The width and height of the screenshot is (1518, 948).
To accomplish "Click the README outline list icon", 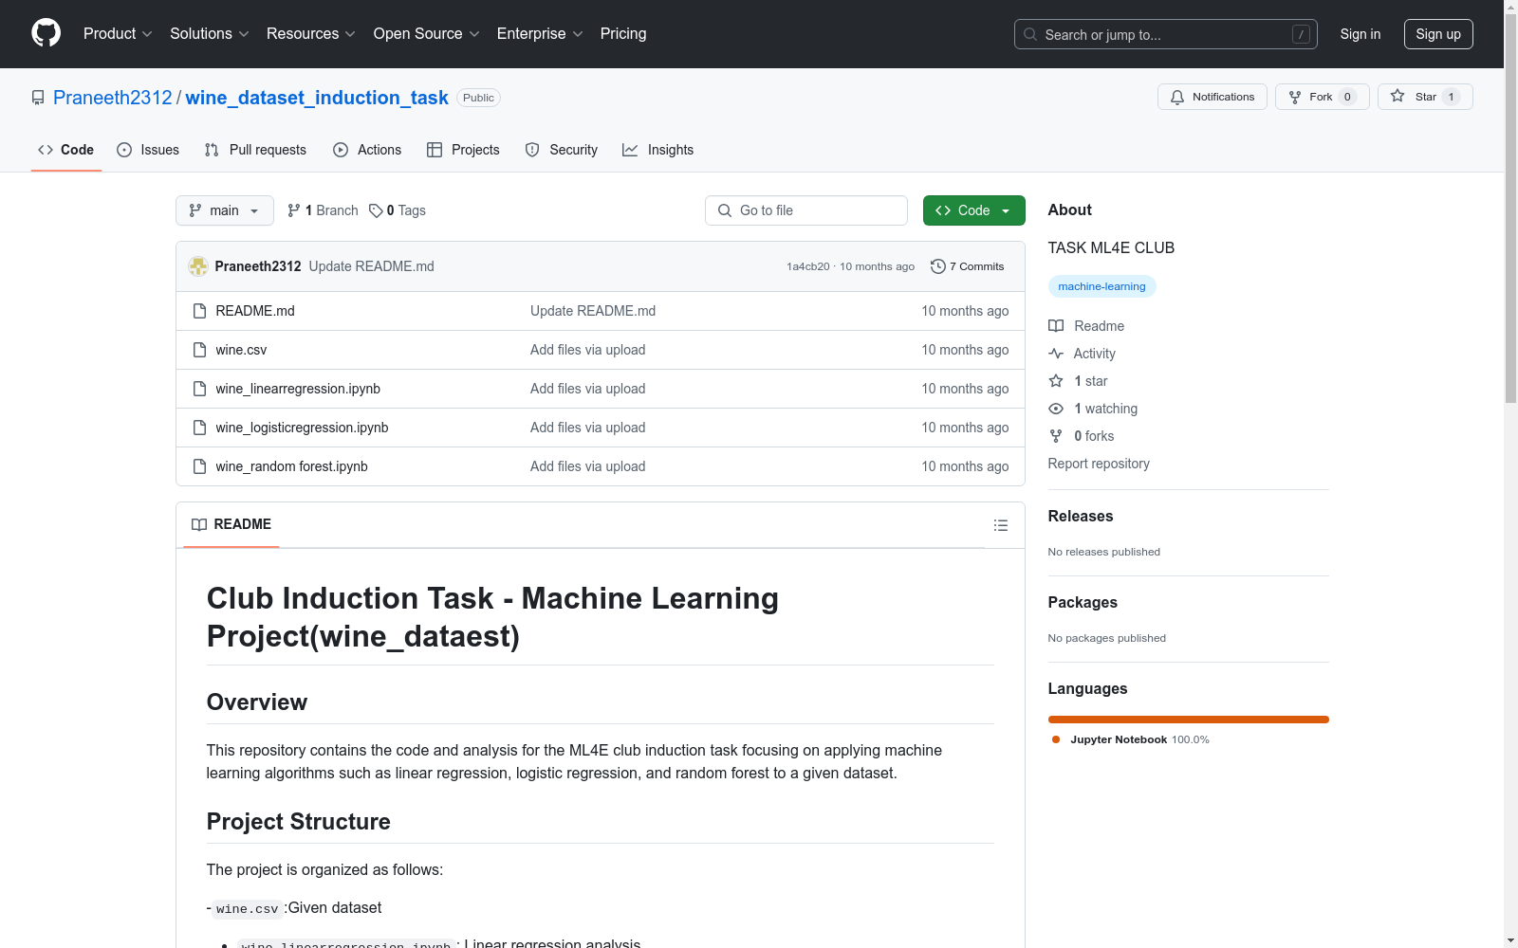I will point(1000,525).
